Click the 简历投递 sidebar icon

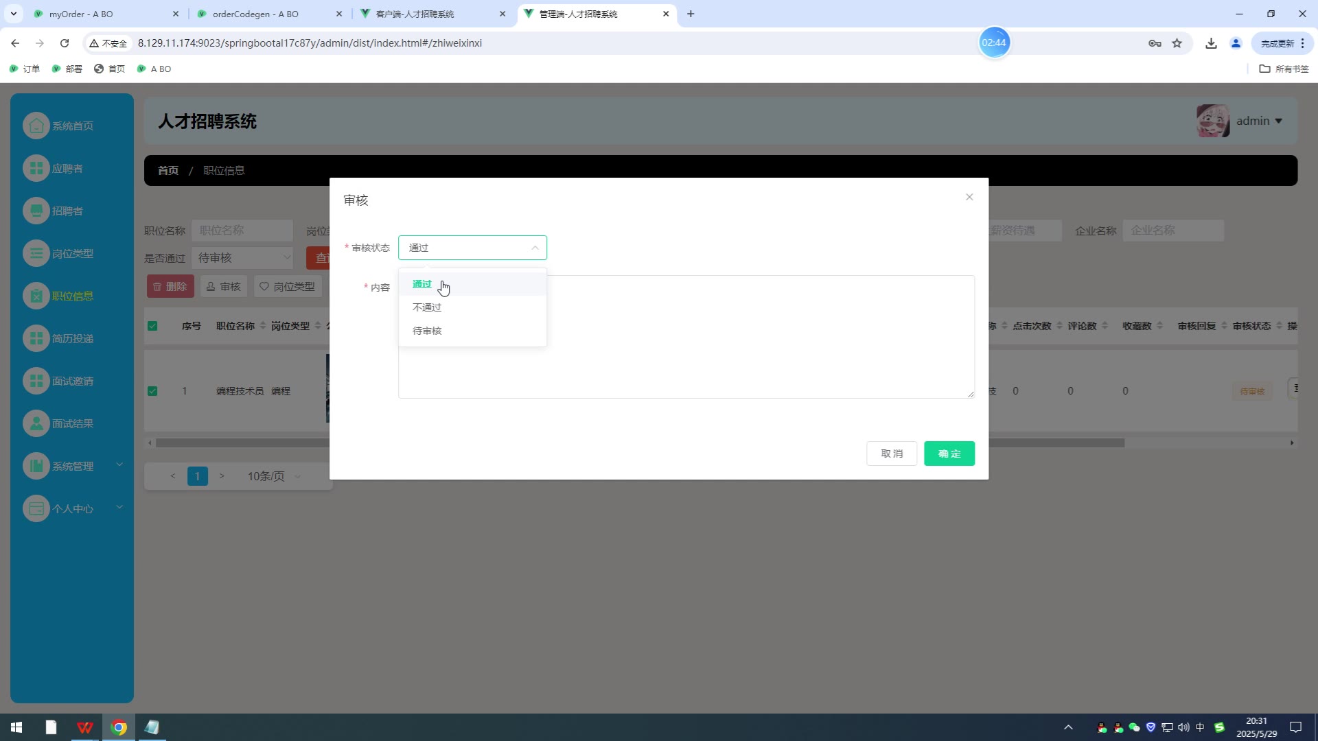pos(36,338)
